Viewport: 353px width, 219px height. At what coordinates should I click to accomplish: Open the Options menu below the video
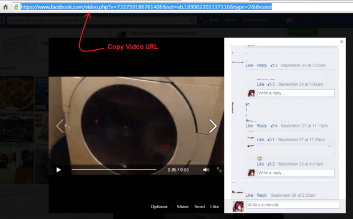[159, 206]
